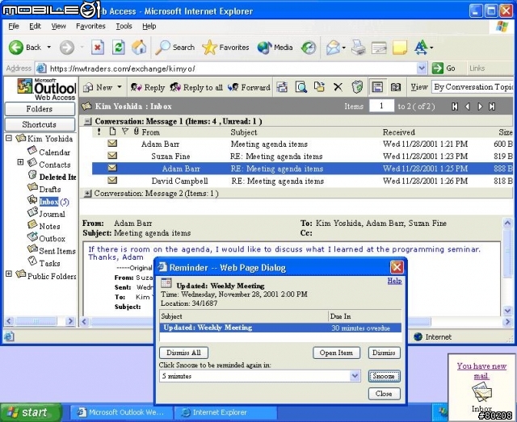
Task: Open the address bar dropdown arrow
Action: coord(422,69)
